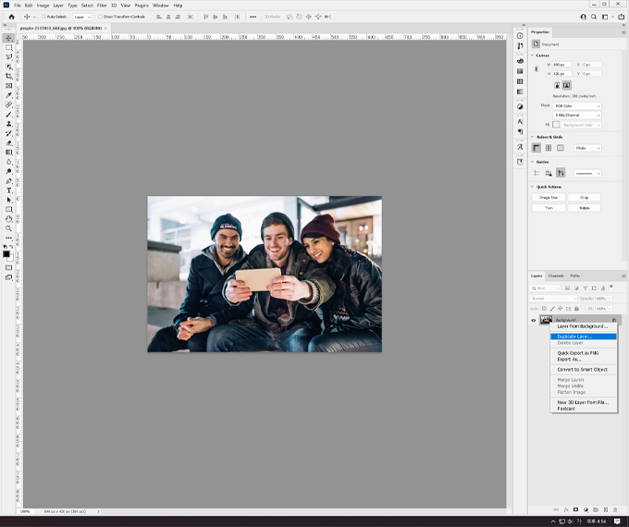This screenshot has height=527, width=629.
Task: Open the Search icon at top right
Action: click(x=594, y=17)
